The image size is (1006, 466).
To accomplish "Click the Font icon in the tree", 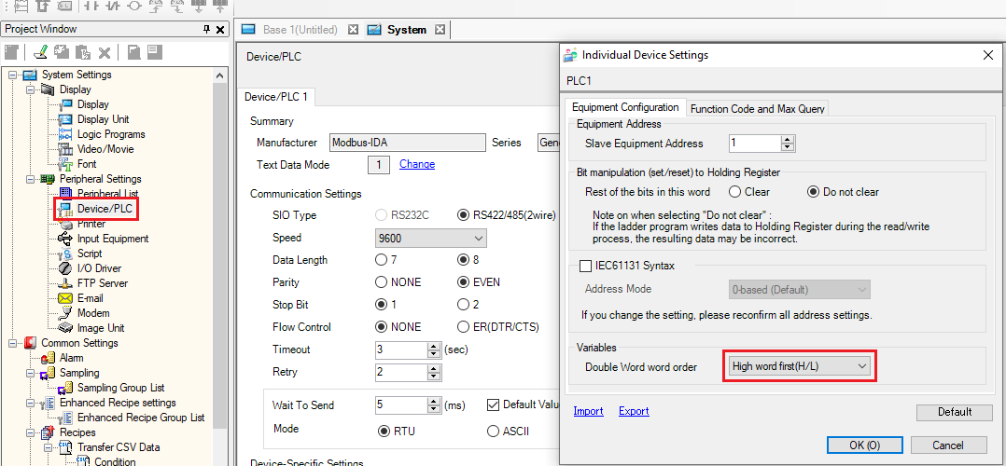I will tap(65, 164).
